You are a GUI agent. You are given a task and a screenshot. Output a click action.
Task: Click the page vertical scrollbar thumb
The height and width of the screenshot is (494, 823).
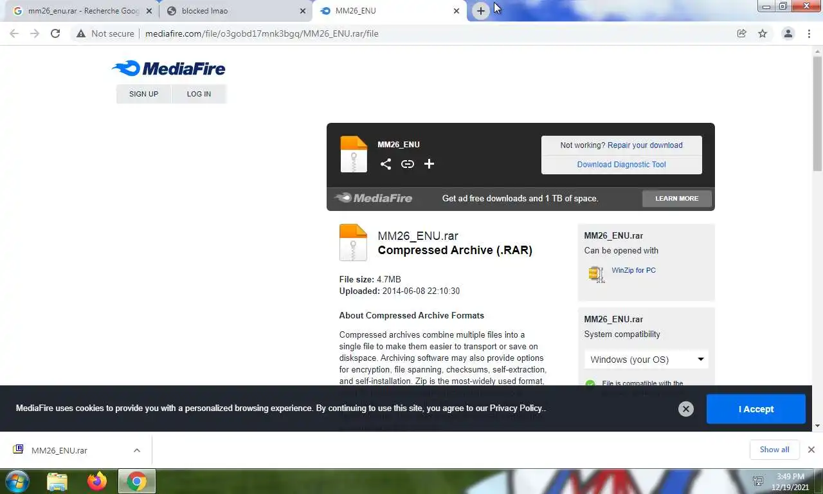(817, 114)
